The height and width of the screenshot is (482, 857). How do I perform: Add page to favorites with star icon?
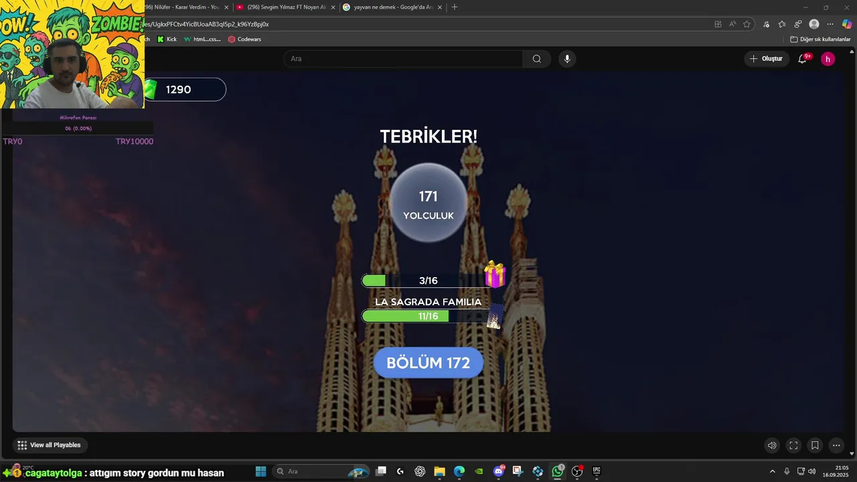pyautogui.click(x=747, y=24)
